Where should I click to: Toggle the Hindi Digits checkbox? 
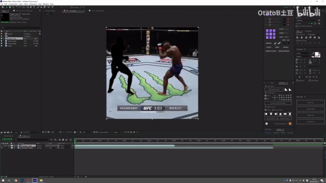point(310,80)
